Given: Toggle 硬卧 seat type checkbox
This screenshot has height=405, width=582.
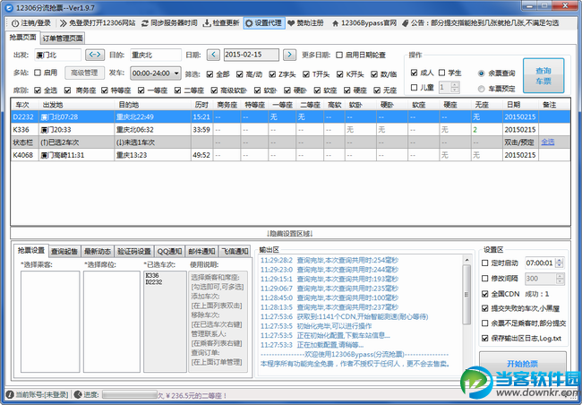Looking at the screenshot, I should coord(287,90).
